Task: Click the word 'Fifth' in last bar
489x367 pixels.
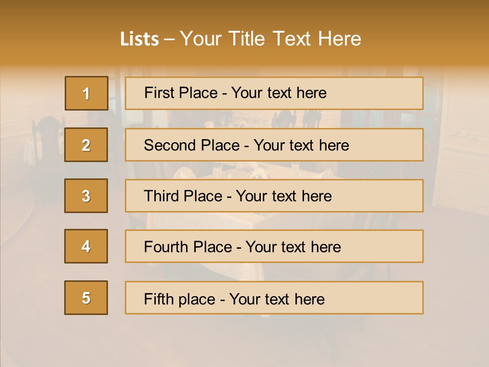Action: 159,298
